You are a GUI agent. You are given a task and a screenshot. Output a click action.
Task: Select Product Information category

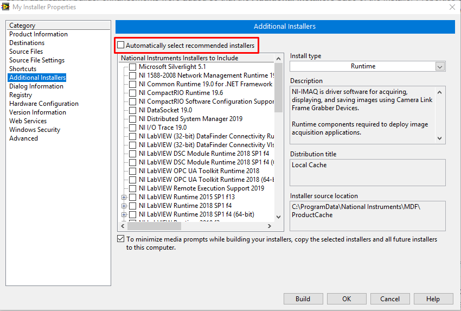tap(39, 34)
